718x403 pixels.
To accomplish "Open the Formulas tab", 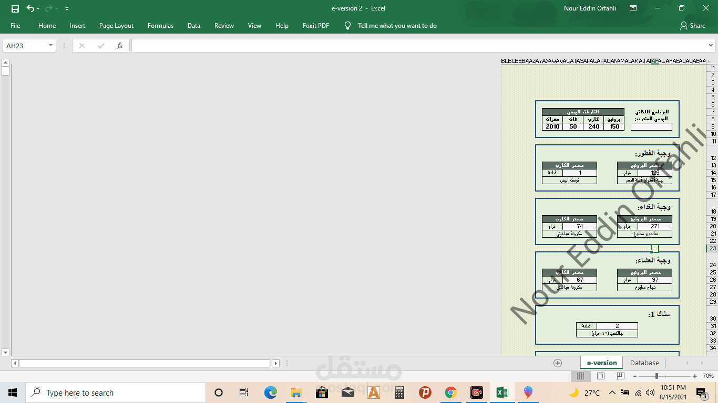I will 160,26.
